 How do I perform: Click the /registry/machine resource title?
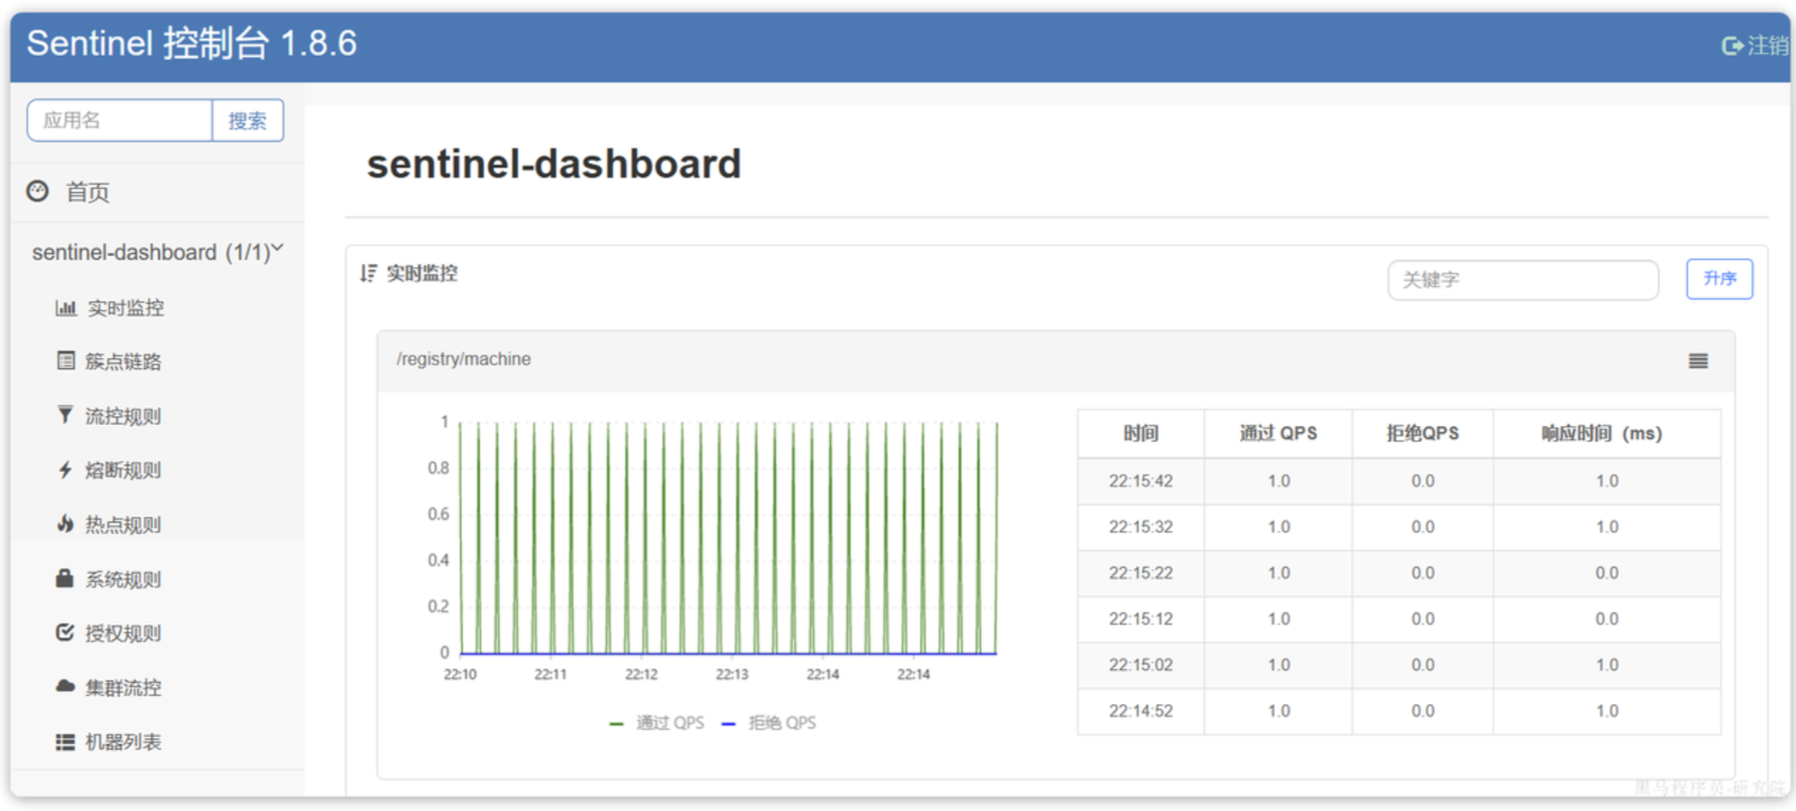click(464, 358)
